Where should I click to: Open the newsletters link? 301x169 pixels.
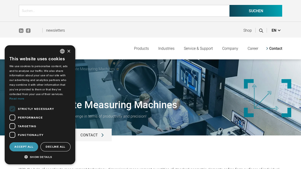(55, 30)
